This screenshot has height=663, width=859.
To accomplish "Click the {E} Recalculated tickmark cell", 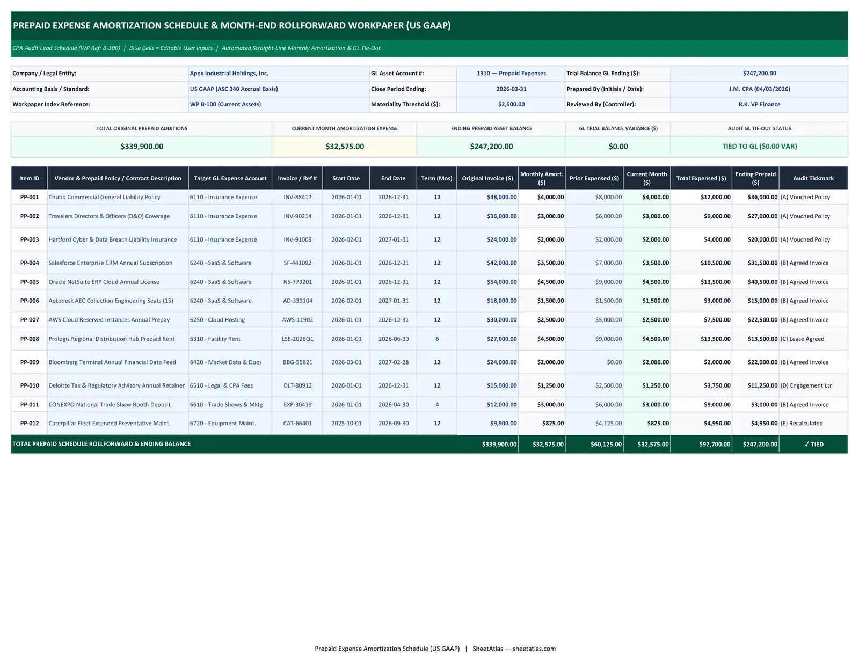I will pos(813,424).
